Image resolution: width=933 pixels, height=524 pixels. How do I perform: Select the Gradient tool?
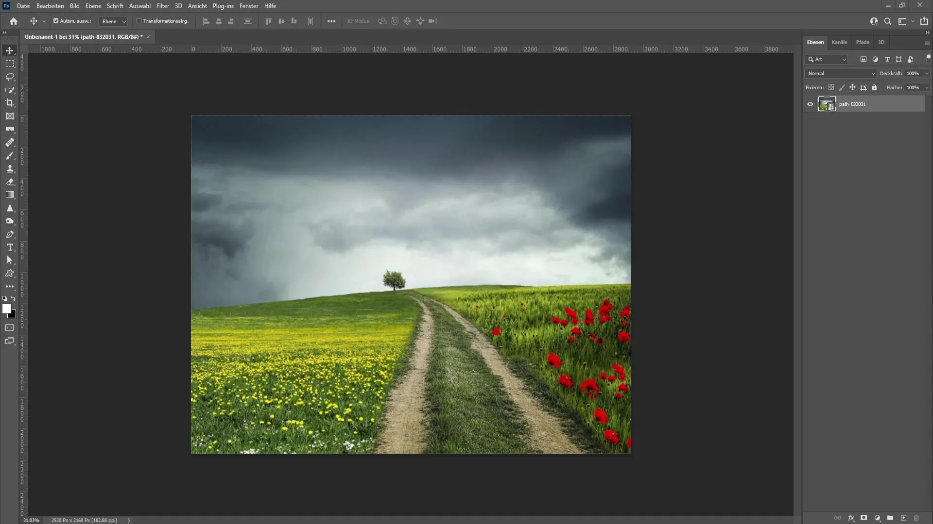tap(10, 195)
